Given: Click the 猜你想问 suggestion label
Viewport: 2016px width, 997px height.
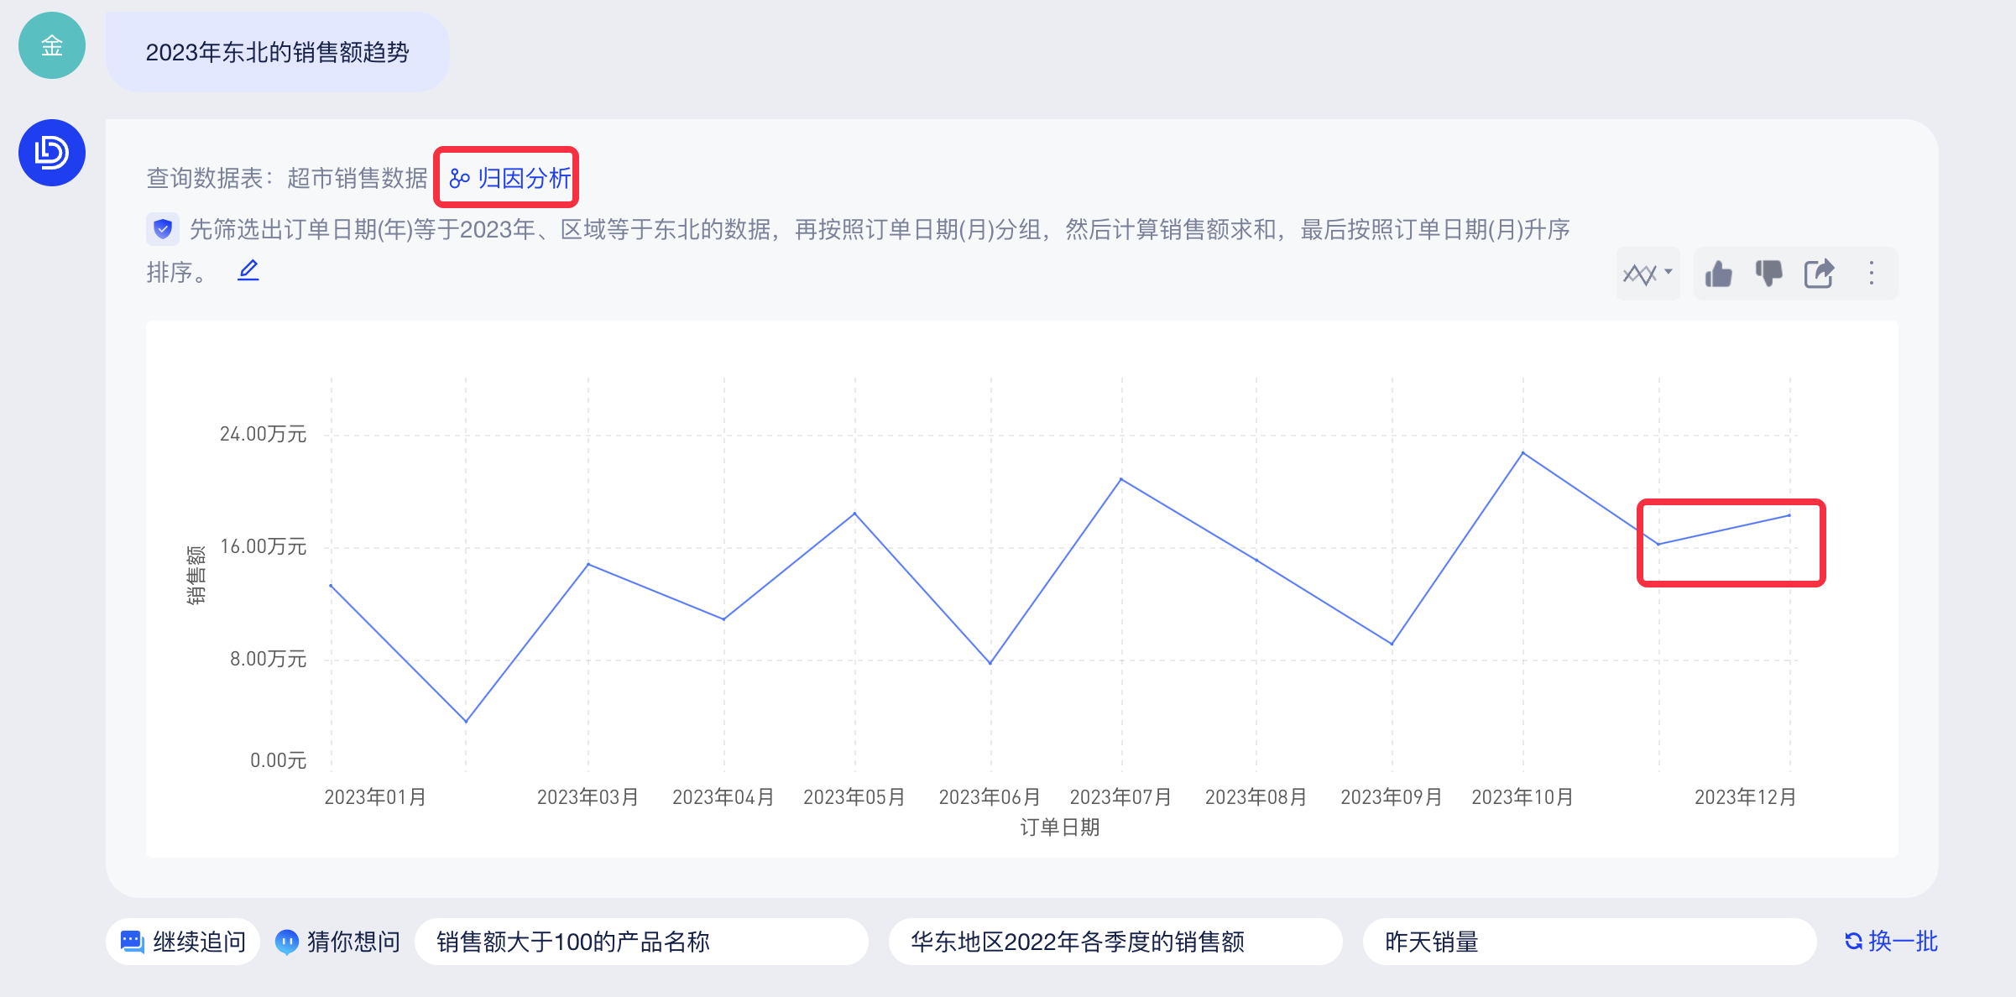Looking at the screenshot, I should click(338, 942).
